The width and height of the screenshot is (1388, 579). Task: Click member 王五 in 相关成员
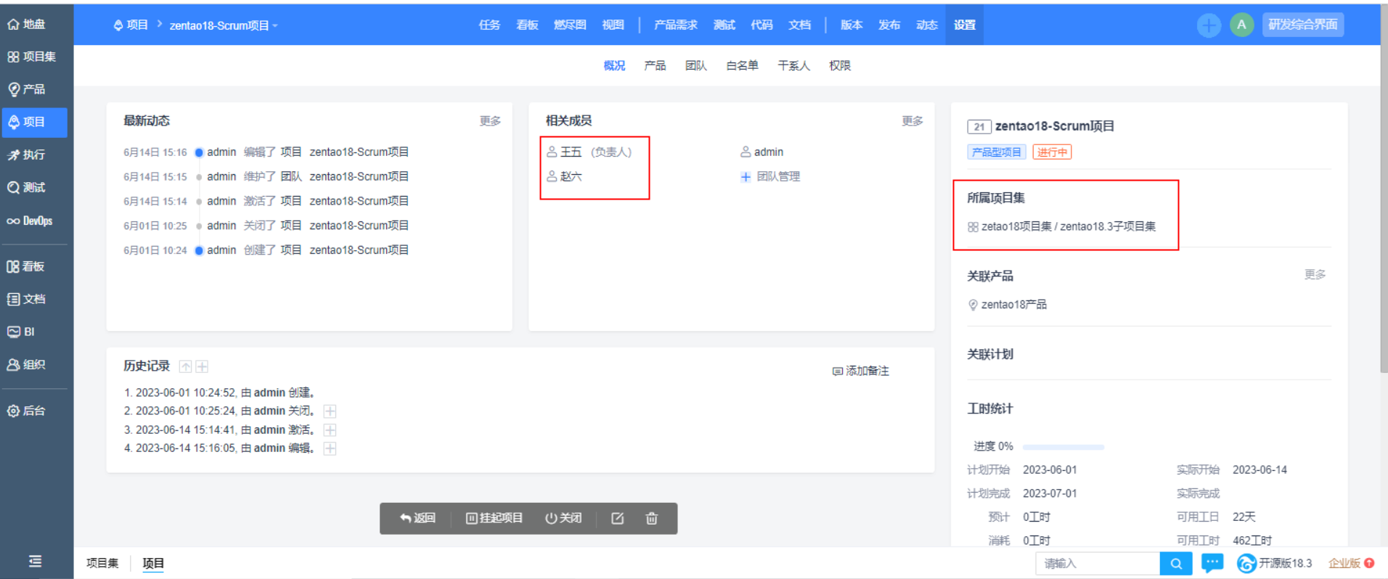[x=571, y=152]
